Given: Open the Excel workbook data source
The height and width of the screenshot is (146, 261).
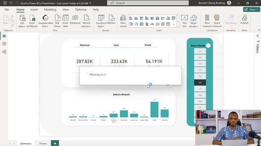Looking at the screenshot, I should (x=32, y=21).
